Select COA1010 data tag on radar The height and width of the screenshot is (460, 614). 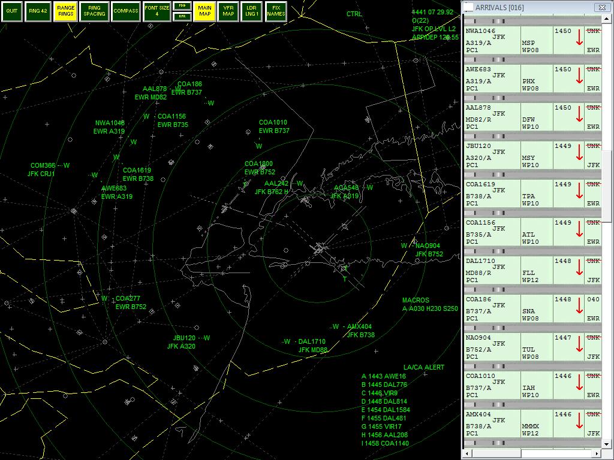point(273,126)
